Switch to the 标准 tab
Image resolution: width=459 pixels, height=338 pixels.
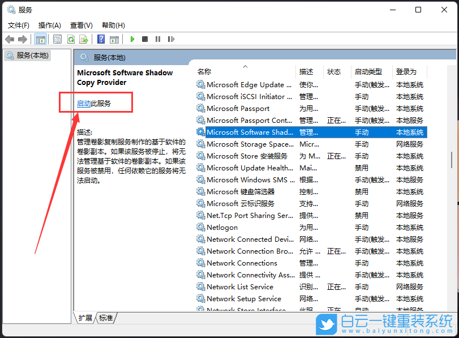[105, 318]
